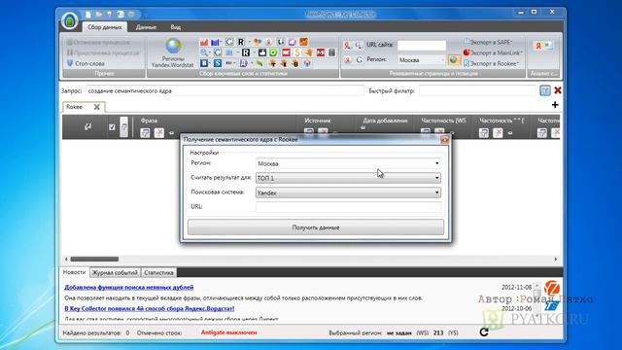The image size is (622, 350).
Task: Open Key Collector Яндекс.Вордстат news link
Action: pyautogui.click(x=149, y=308)
